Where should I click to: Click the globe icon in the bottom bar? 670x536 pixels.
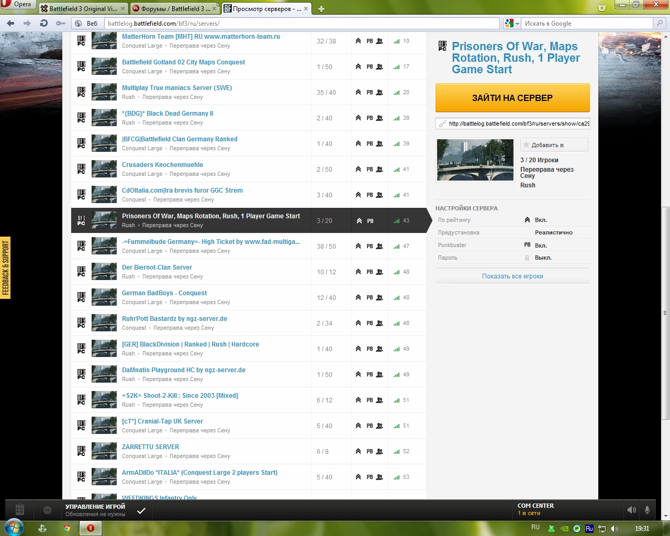pyautogui.click(x=47, y=510)
